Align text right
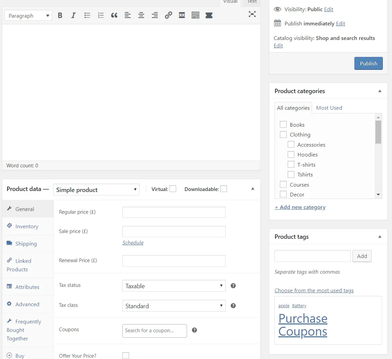The width and height of the screenshot is (392, 359). pos(155,16)
